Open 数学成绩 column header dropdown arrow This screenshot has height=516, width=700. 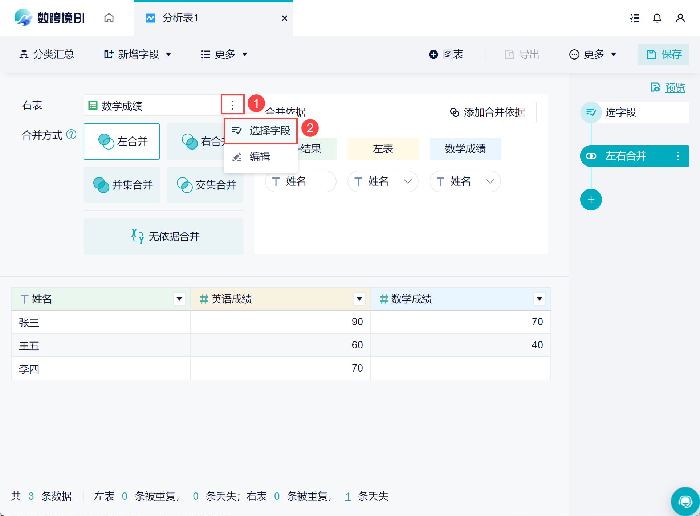(x=539, y=299)
